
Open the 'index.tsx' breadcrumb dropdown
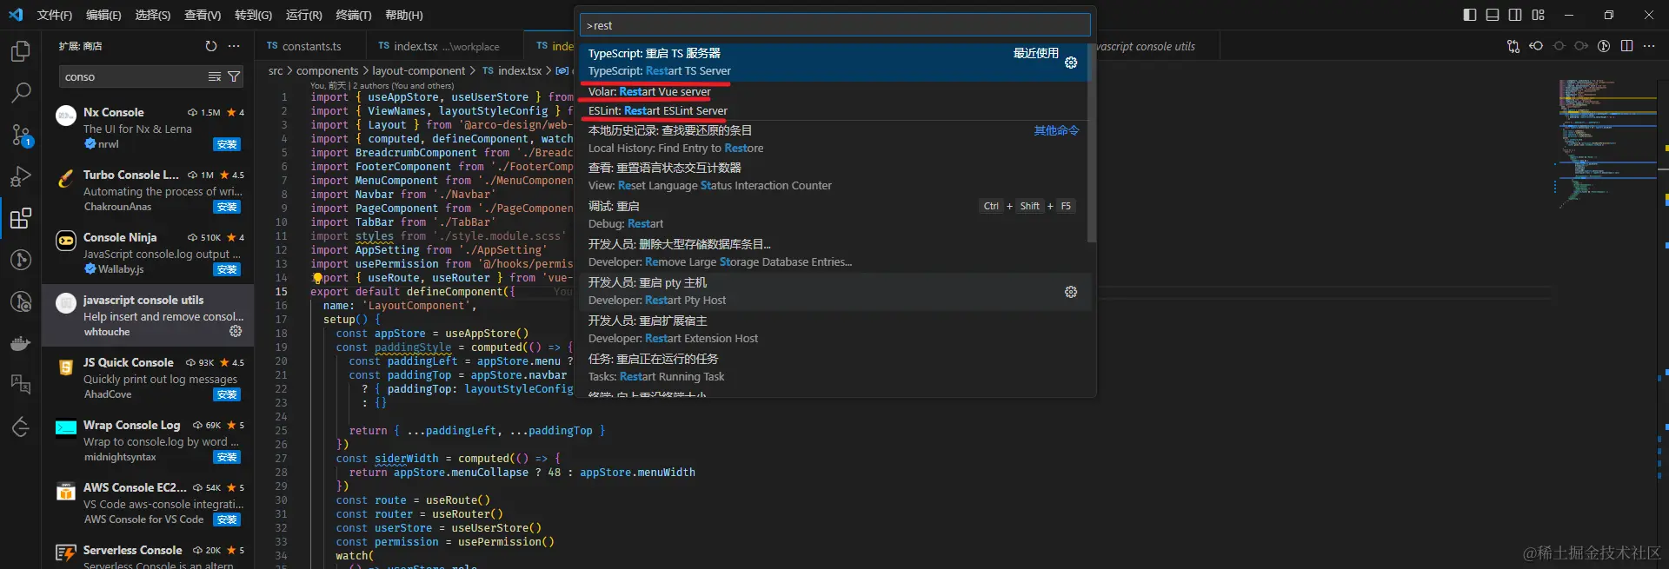tap(511, 70)
